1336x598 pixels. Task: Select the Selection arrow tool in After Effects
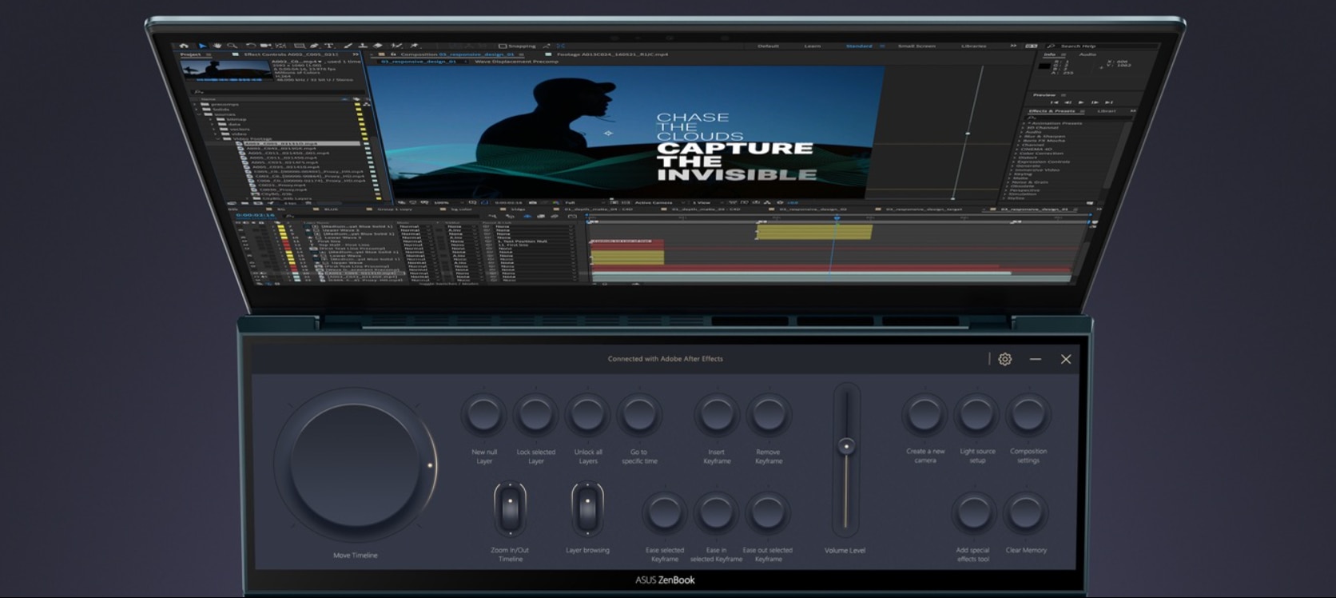203,46
